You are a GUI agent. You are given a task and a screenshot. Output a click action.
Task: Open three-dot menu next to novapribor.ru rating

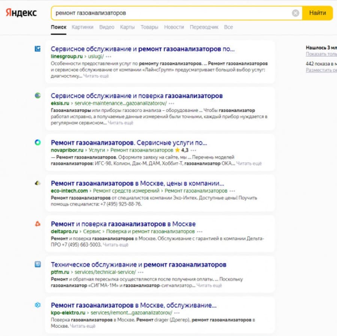coord(193,150)
